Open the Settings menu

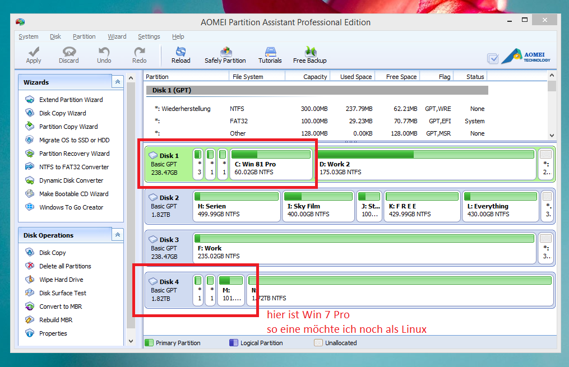(x=149, y=36)
